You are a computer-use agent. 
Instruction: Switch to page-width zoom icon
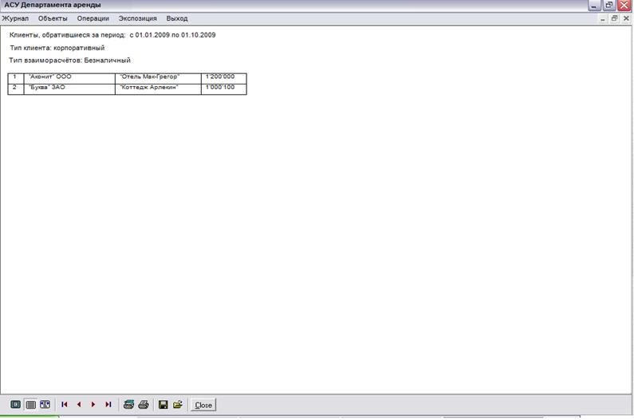[x=45, y=404]
